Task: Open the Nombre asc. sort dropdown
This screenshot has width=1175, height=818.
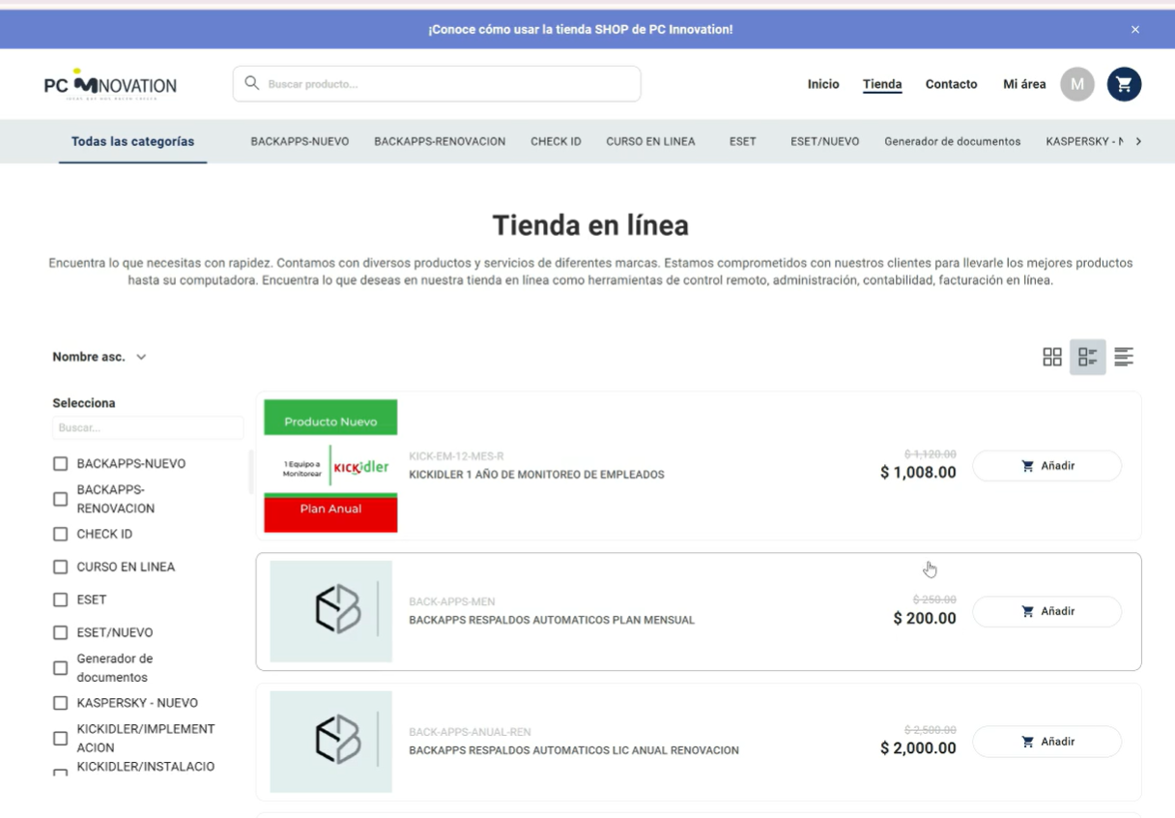Action: (100, 357)
